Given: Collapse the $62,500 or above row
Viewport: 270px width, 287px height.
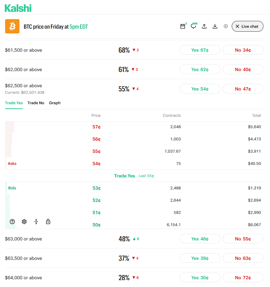Looking at the screenshot, I should (134, 89).
